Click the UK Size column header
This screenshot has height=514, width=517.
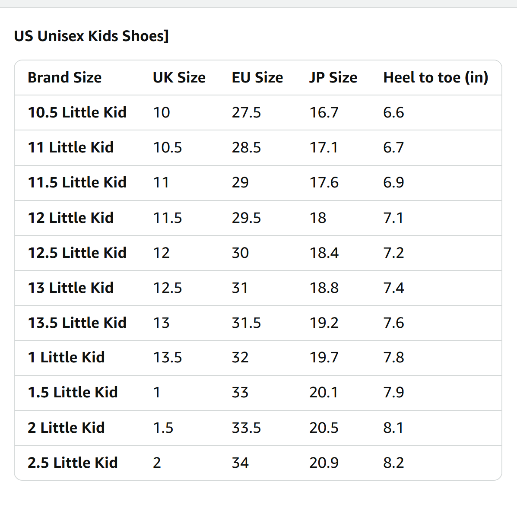(179, 77)
